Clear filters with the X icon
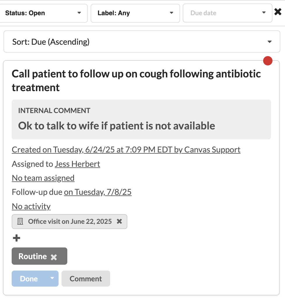This screenshot has height=298, width=285. pyautogui.click(x=278, y=12)
